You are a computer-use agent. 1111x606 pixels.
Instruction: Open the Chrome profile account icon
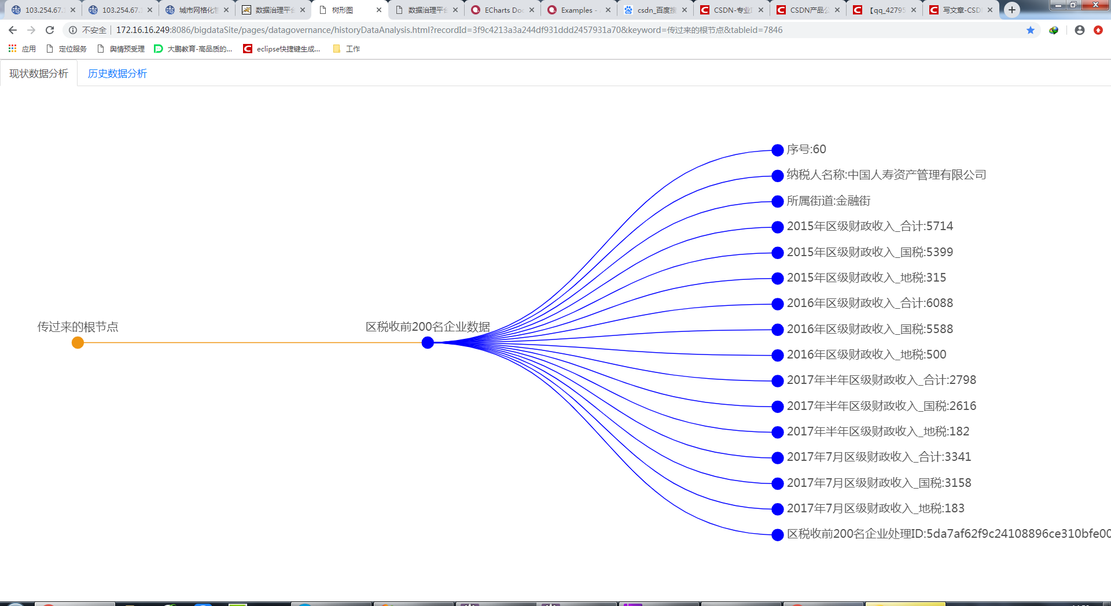click(x=1080, y=30)
